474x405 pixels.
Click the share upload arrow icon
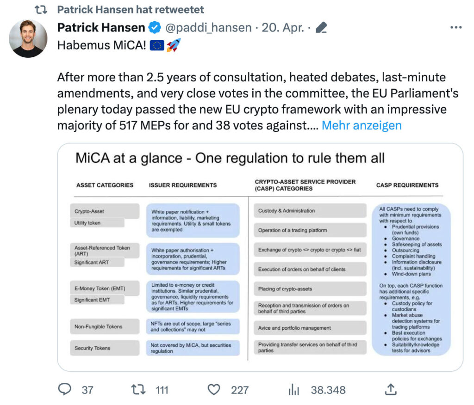[391, 389]
